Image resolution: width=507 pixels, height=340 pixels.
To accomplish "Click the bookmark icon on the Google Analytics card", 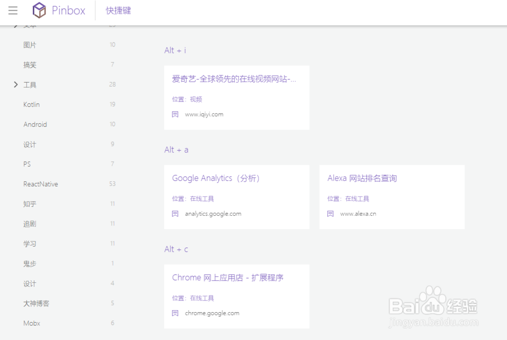I will point(175,213).
